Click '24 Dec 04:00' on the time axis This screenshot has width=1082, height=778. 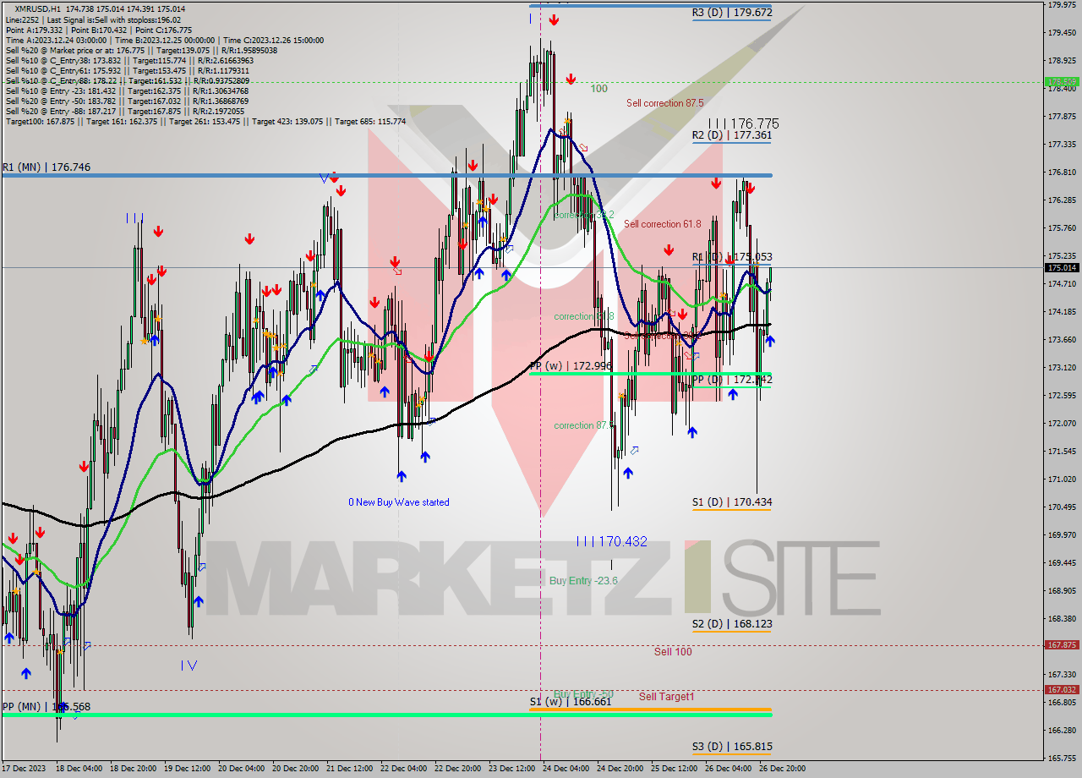pos(566,769)
